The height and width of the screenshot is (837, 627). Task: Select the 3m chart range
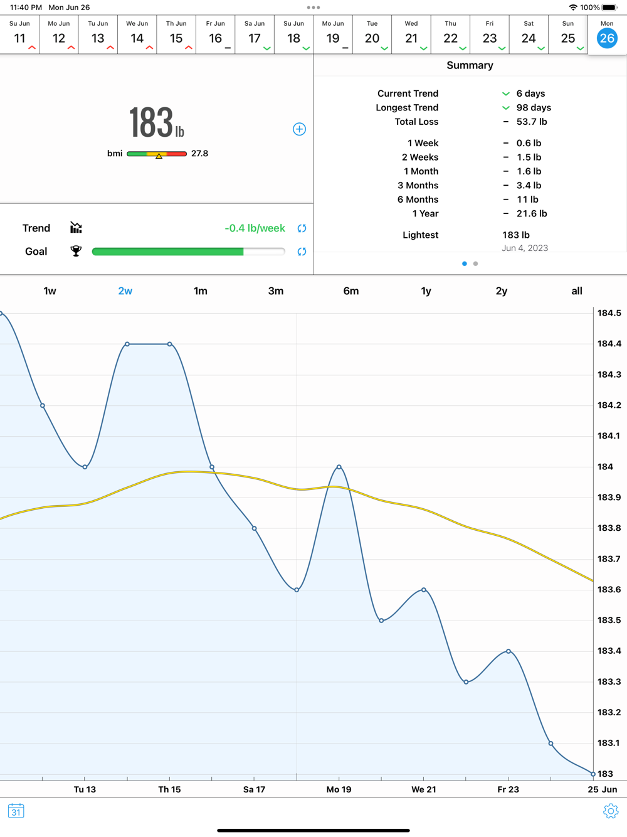[276, 291]
